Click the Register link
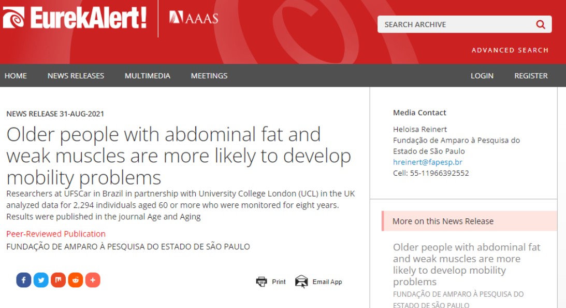The height and width of the screenshot is (308, 566). point(531,76)
